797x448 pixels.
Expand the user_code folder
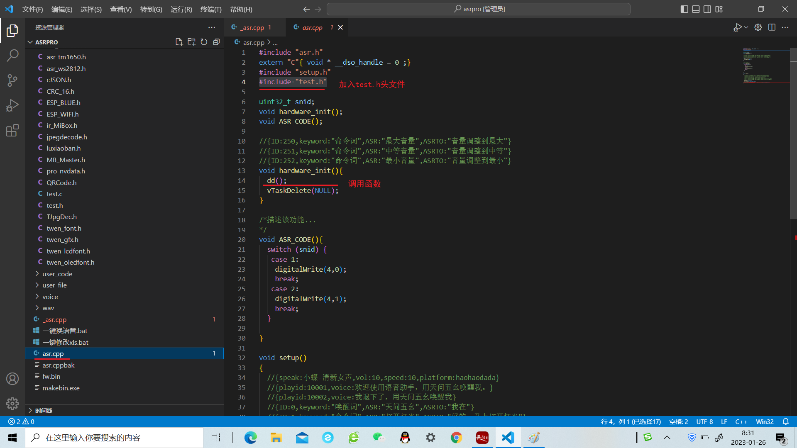(x=57, y=274)
